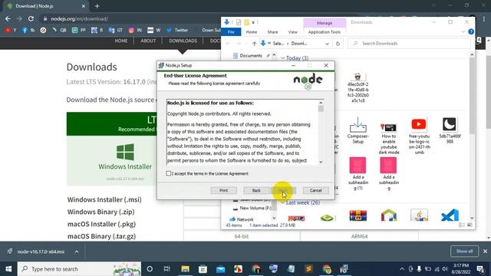This screenshot has height=276, width=491.
Task: Select the 'How to enable youtube dark mode' file
Action: 389,138
